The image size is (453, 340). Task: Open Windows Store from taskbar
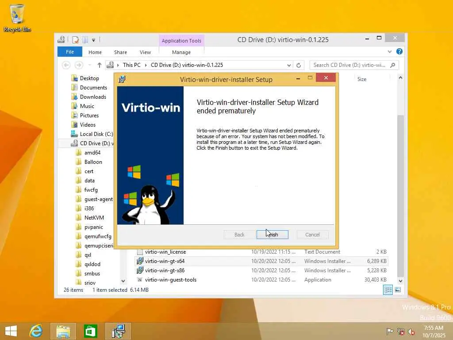pos(90,331)
